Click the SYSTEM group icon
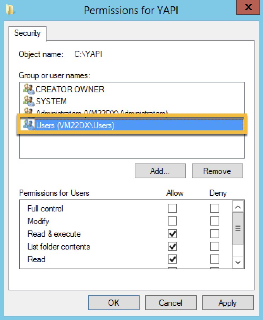263x320 pixels. 29,101
